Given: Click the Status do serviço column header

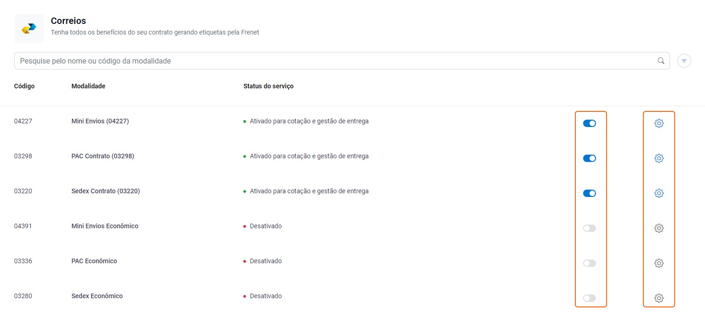Looking at the screenshot, I should click(x=268, y=86).
